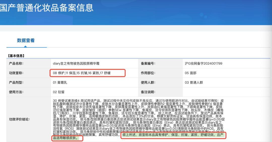This screenshot has height=142, width=272.
Task: Click the 备案编号 label cell
Action: (x=148, y=64)
